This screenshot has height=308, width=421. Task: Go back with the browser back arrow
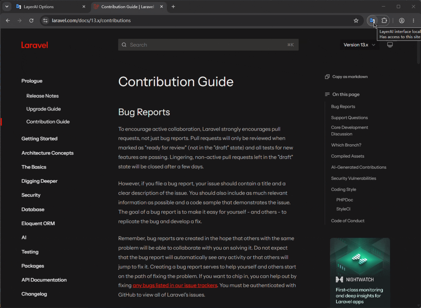coord(8,21)
